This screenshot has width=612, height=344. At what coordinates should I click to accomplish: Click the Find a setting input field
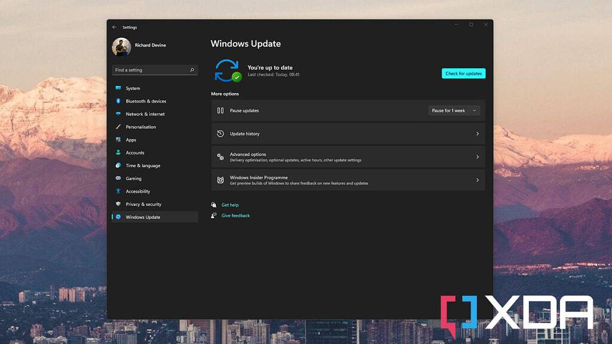pos(149,70)
